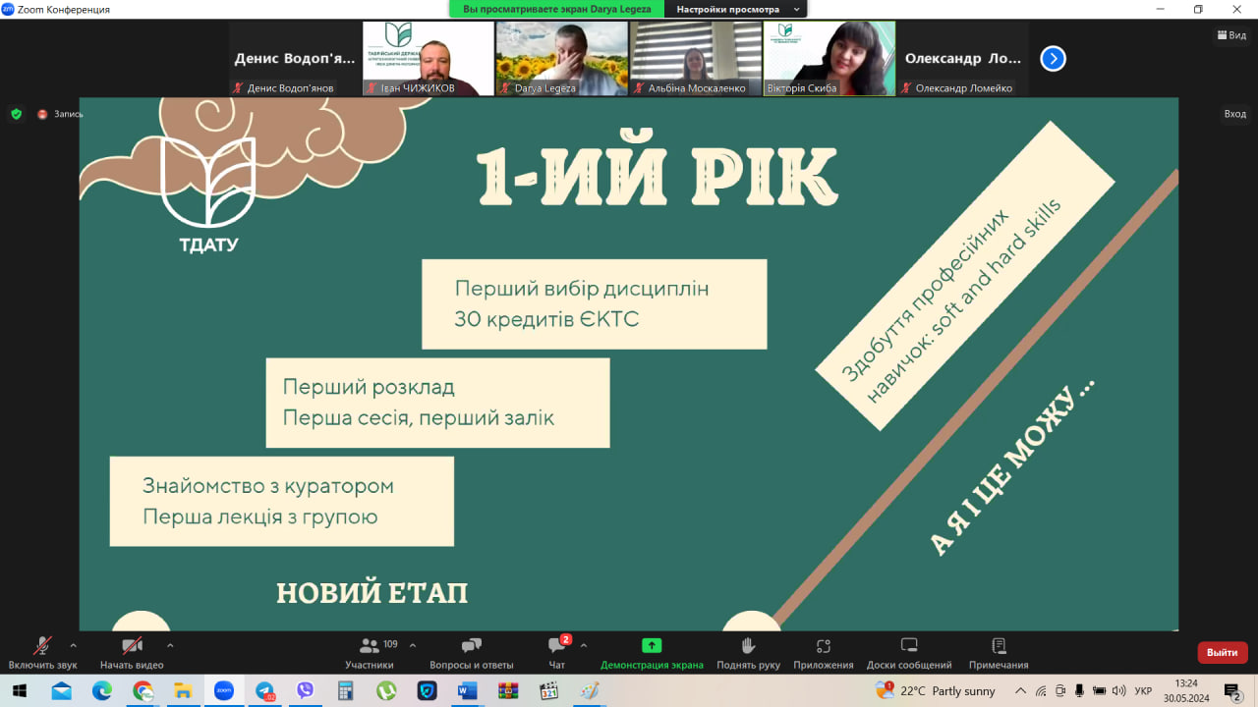The width and height of the screenshot is (1258, 707).
Task: Open Доски сообщений whiteboards
Action: [x=909, y=653]
